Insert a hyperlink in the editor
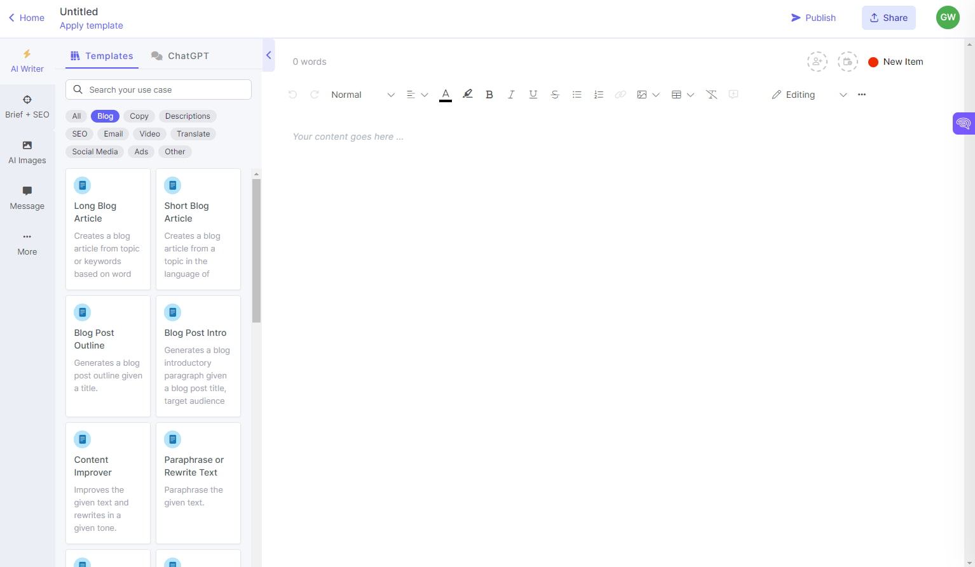This screenshot has height=567, width=975. 620,94
